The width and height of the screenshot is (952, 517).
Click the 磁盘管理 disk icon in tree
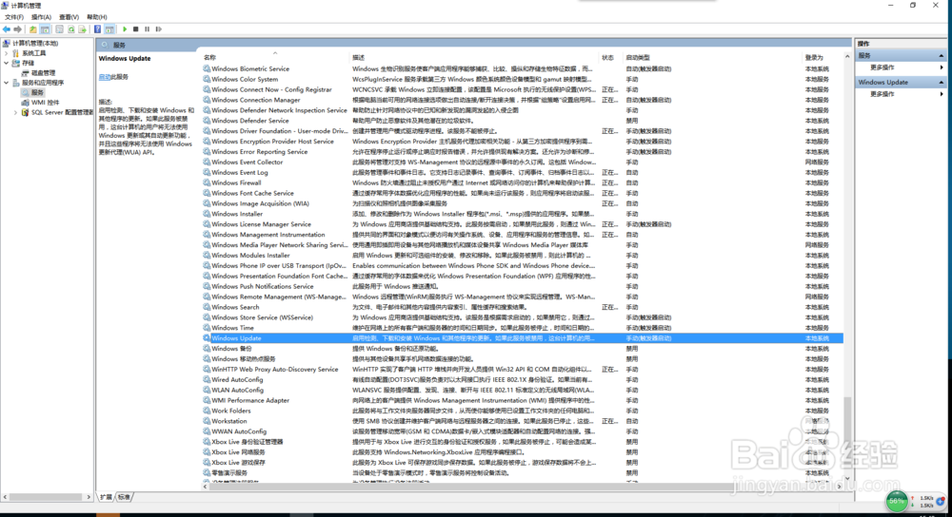pos(26,73)
